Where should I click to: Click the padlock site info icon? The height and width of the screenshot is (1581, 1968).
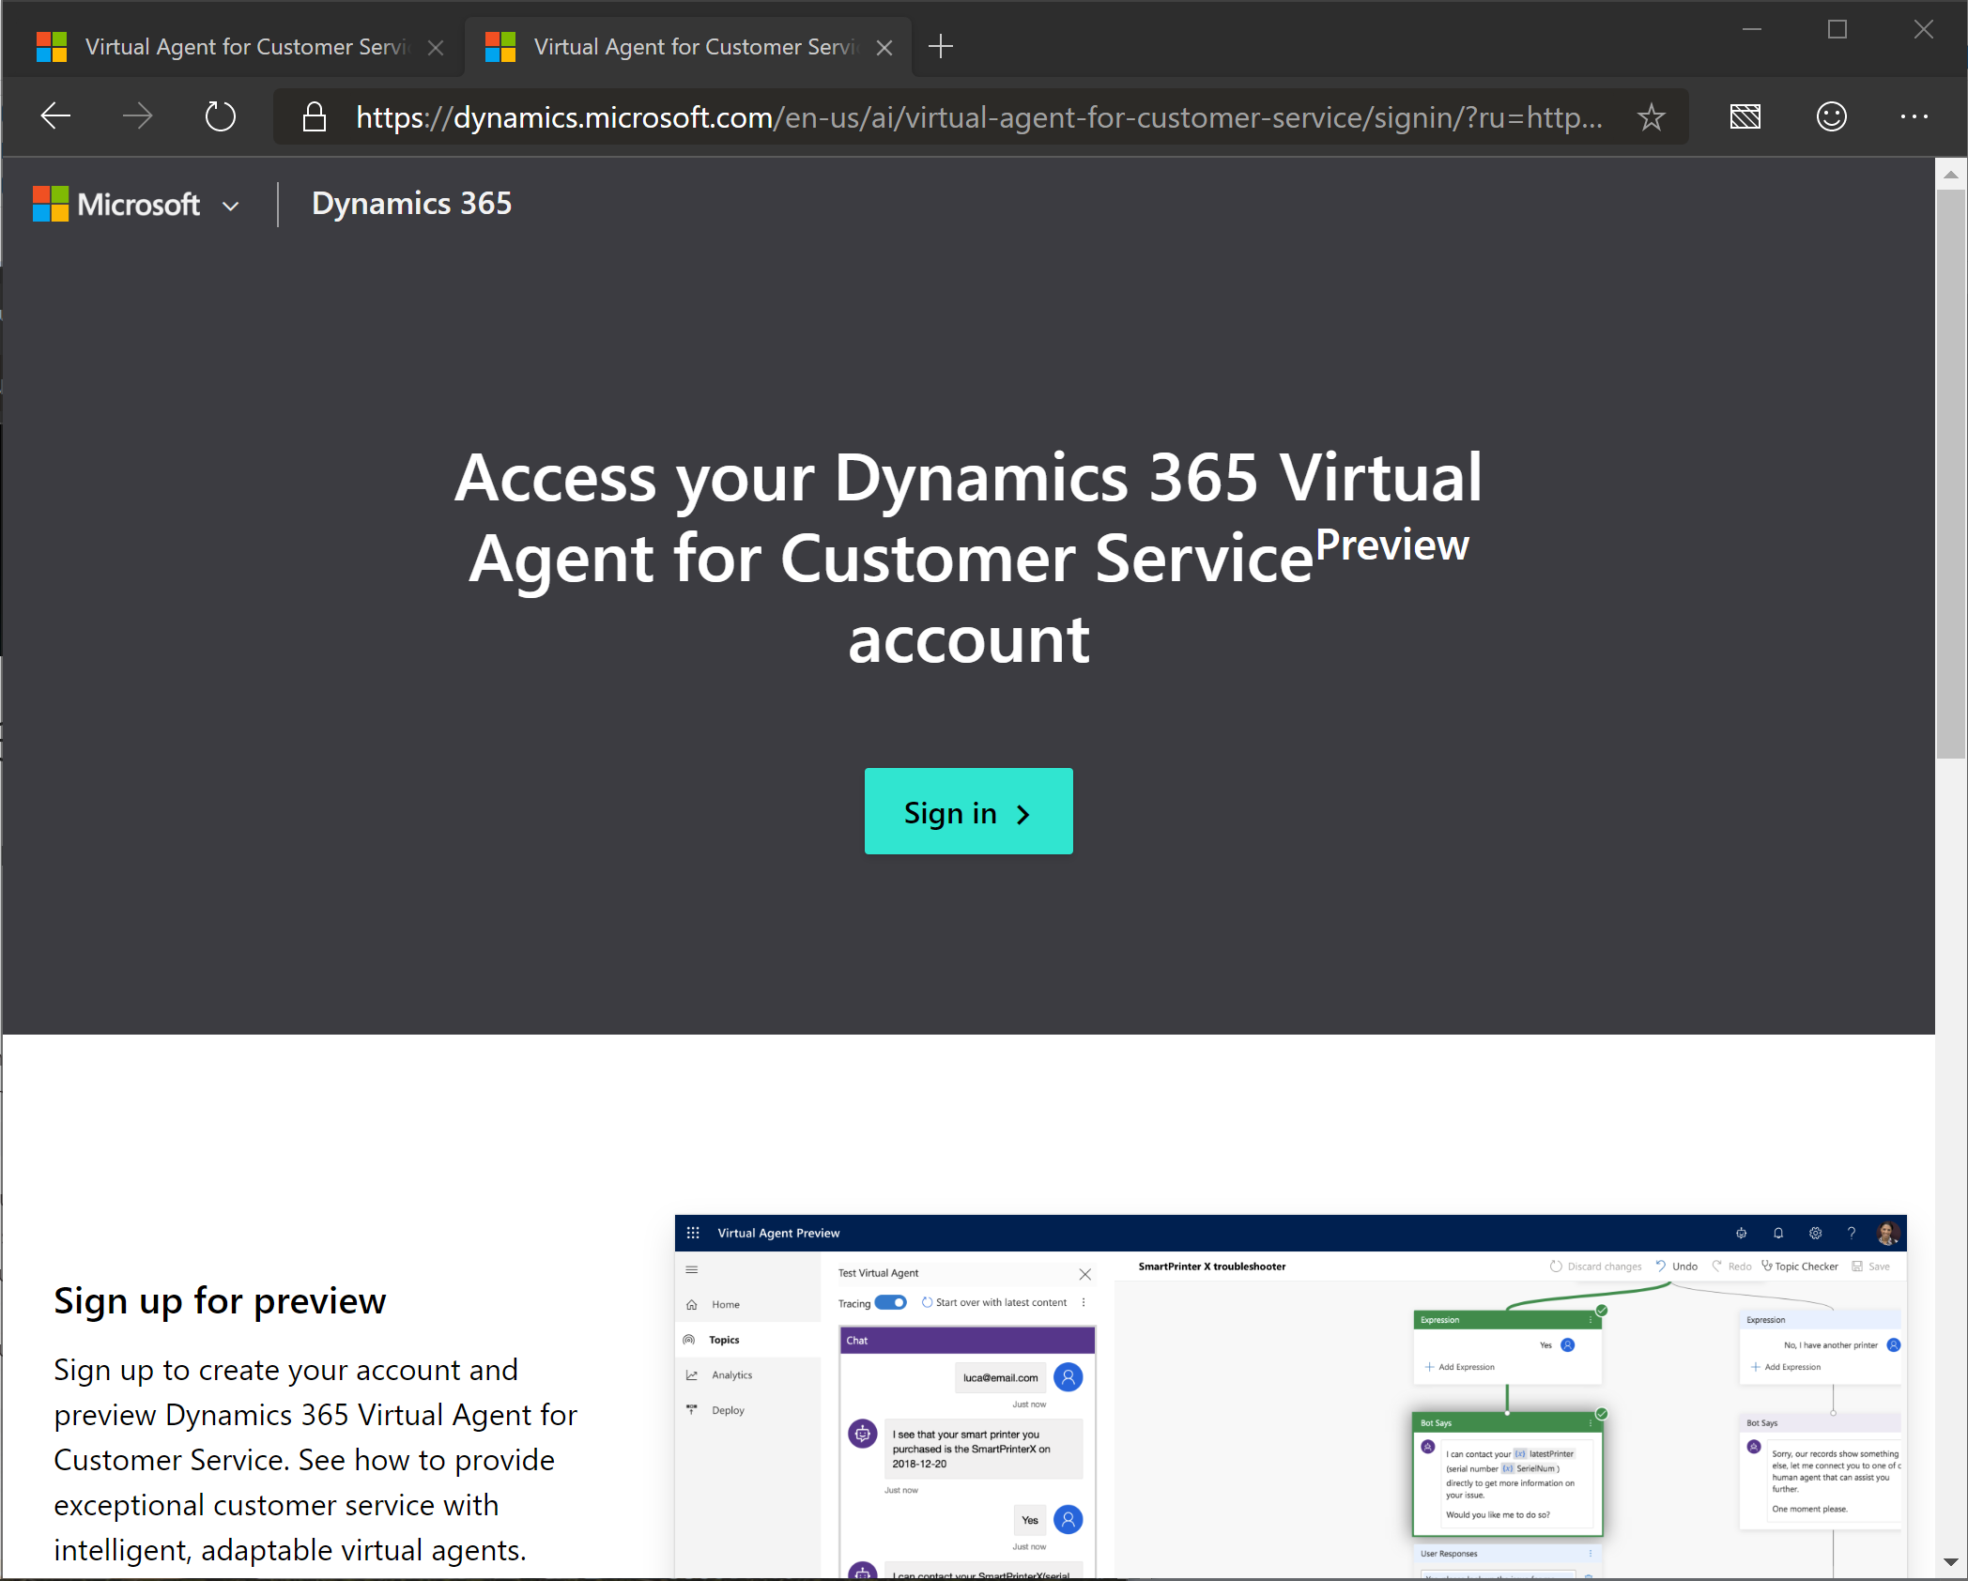point(315,117)
